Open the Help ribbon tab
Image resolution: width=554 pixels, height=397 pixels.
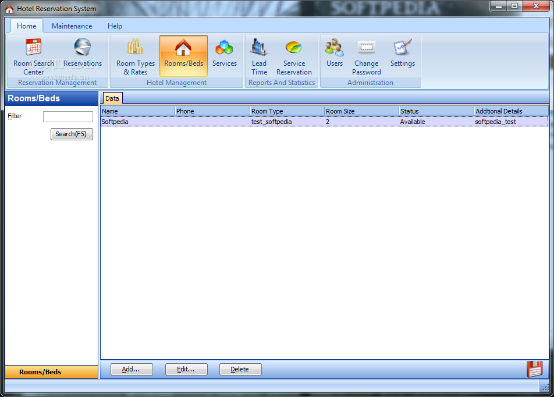(x=115, y=26)
